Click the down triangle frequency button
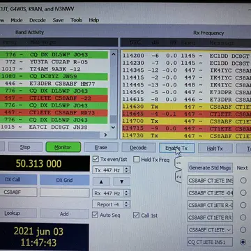 (121, 181)
